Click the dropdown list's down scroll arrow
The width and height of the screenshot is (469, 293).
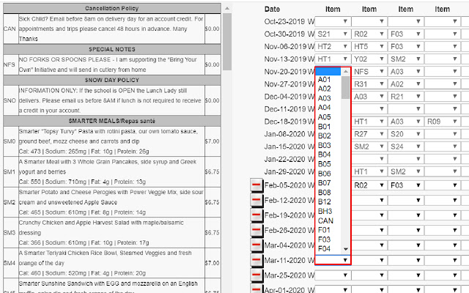click(346, 249)
